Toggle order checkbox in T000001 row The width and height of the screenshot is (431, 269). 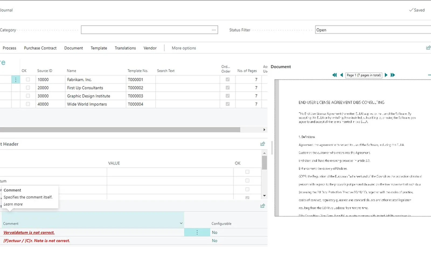(228, 80)
